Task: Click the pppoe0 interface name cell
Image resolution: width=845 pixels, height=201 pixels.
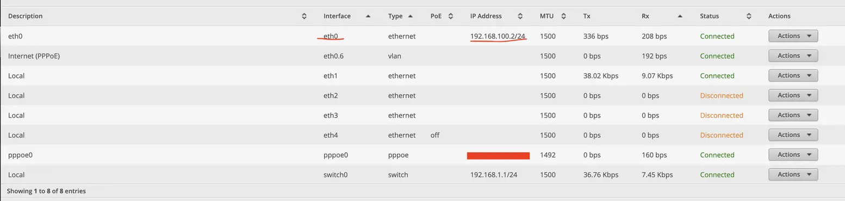Action: coord(335,155)
